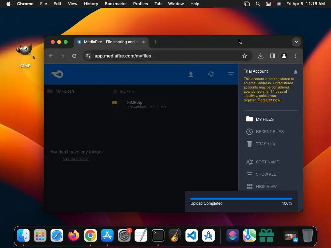Select GIMP.zip file name
Screen dimensions: 331x248
pyautogui.click(x=134, y=103)
